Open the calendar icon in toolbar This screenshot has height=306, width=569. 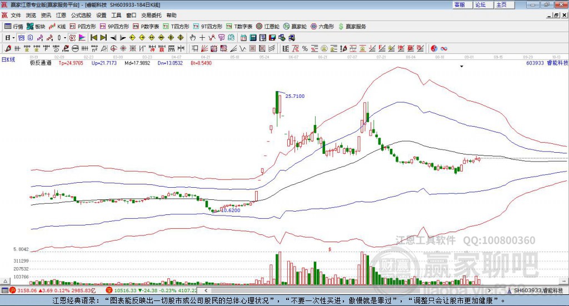pyautogui.click(x=243, y=38)
